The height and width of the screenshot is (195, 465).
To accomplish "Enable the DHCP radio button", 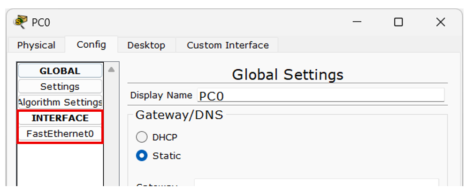I will [142, 137].
